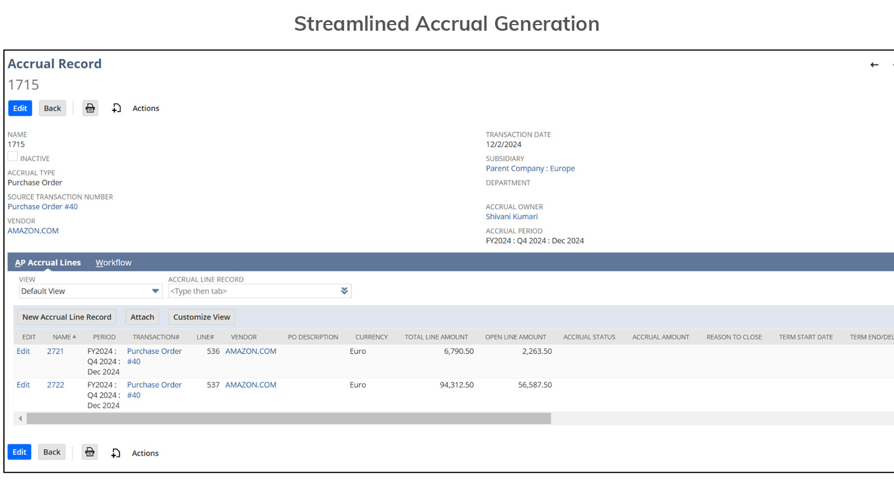Viewport: 894px width, 493px height.
Task: Click the PO Description column header
Action: point(313,337)
